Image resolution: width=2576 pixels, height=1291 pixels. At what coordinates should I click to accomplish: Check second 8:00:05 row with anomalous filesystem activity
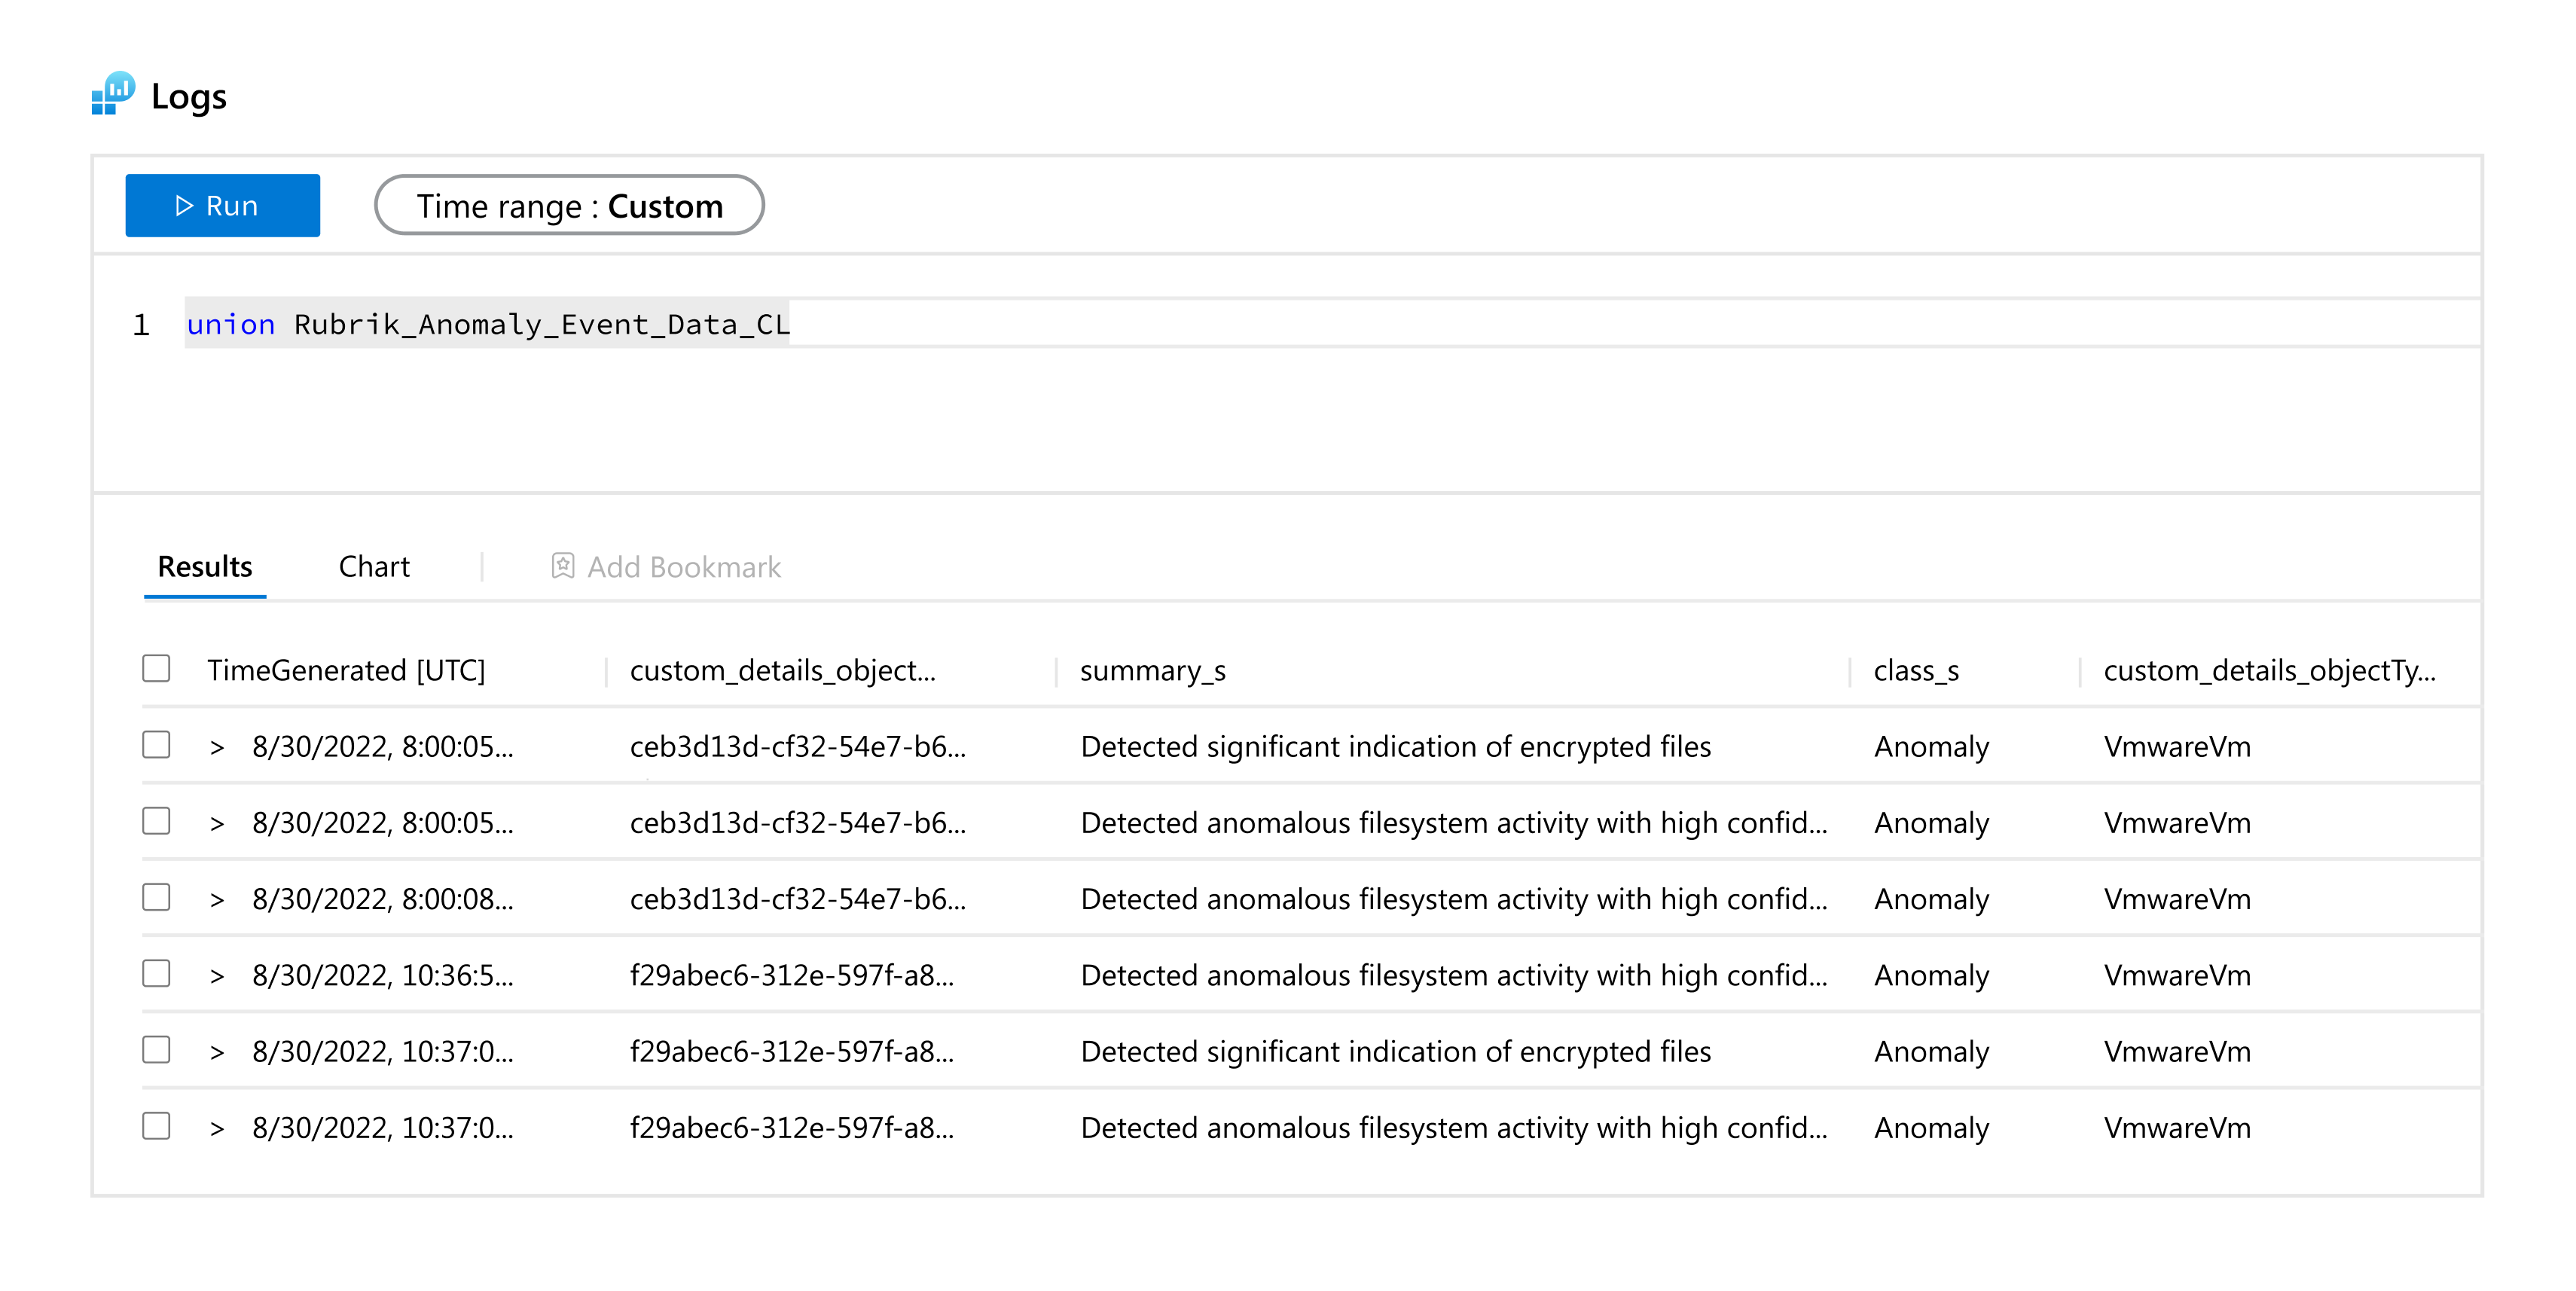click(x=156, y=821)
